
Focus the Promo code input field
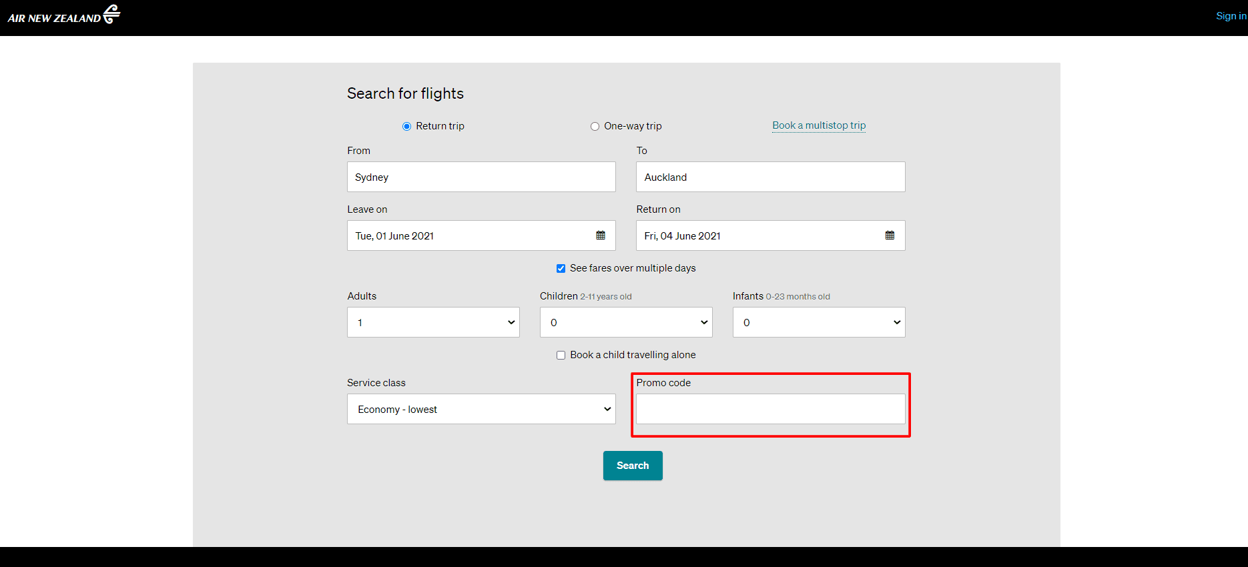pyautogui.click(x=769, y=409)
